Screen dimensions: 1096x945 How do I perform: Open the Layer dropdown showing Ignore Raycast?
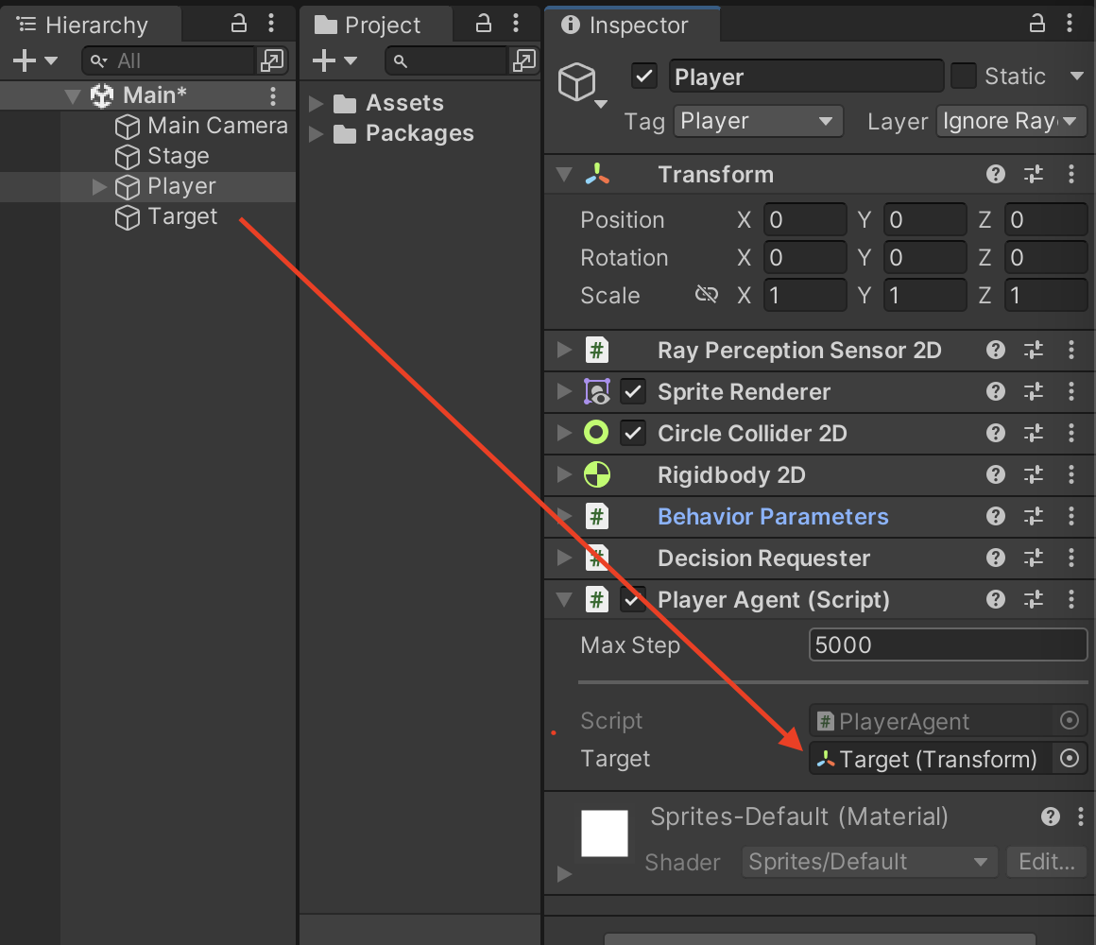1011,121
